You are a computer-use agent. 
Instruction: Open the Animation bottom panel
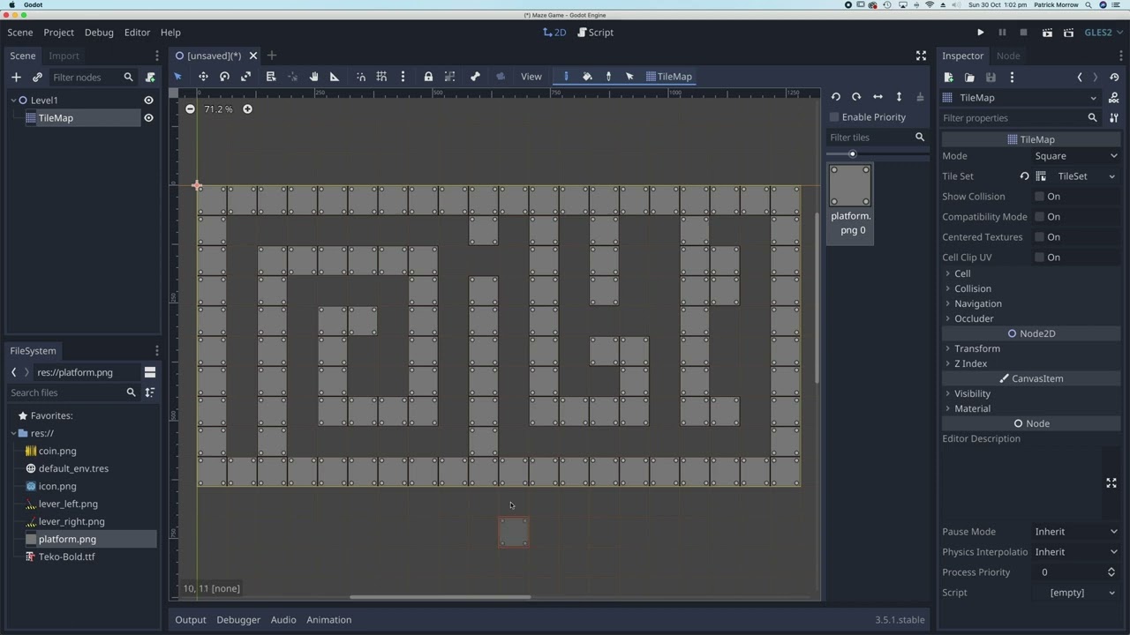pos(328,620)
